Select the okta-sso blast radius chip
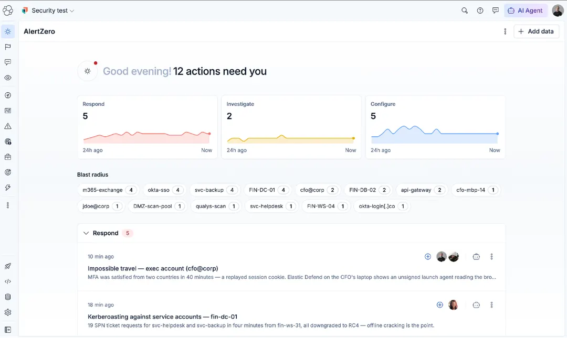Viewport: 567px width, 338px height. (x=163, y=190)
